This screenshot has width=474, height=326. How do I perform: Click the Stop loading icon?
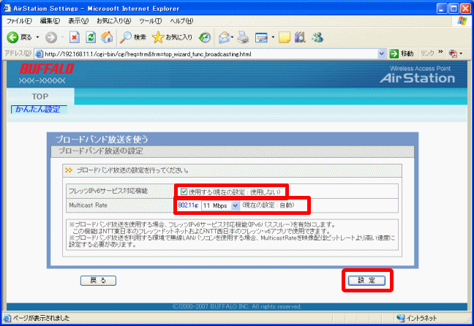(74, 37)
